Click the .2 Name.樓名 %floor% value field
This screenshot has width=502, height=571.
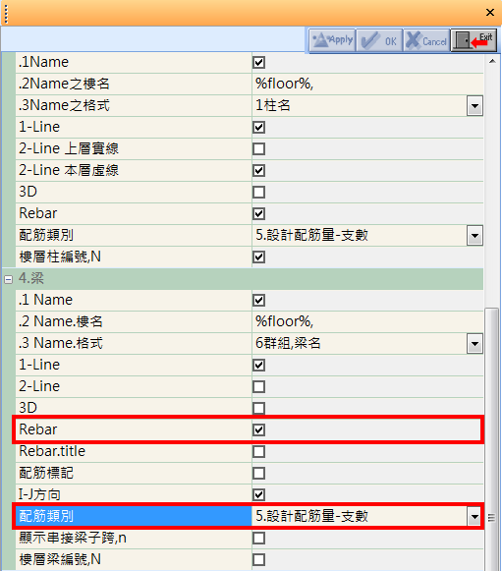367,321
